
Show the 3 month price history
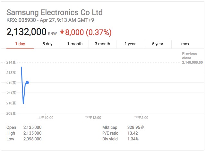coord(103,44)
